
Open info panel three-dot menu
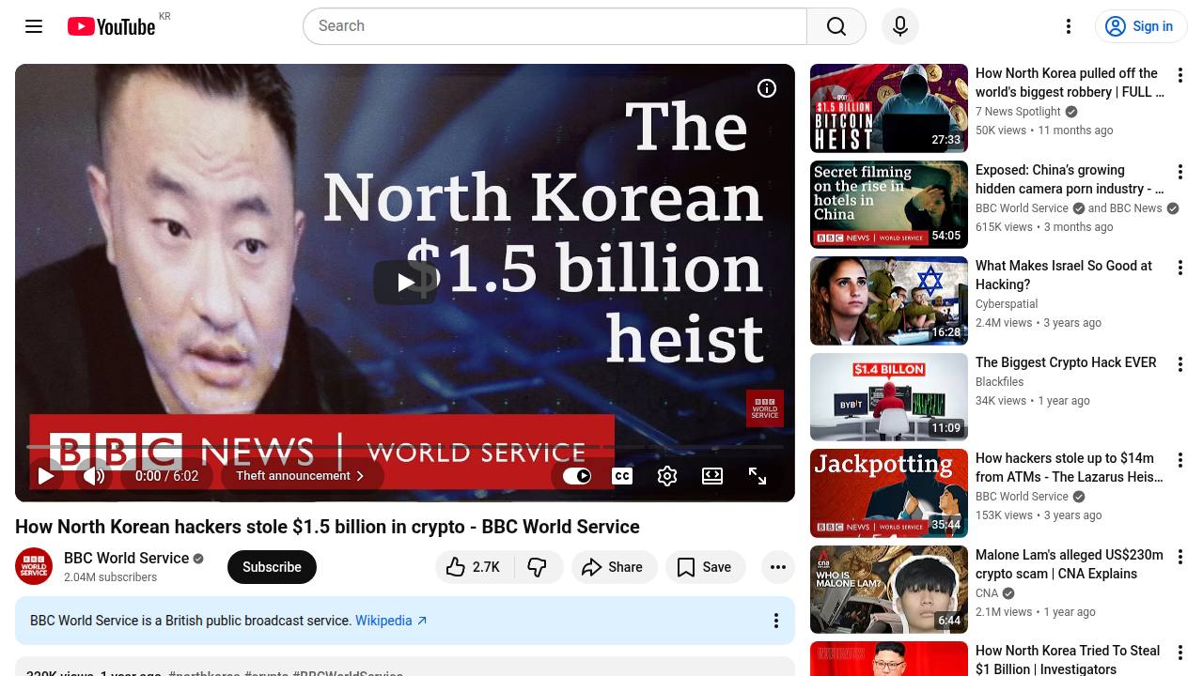(776, 621)
